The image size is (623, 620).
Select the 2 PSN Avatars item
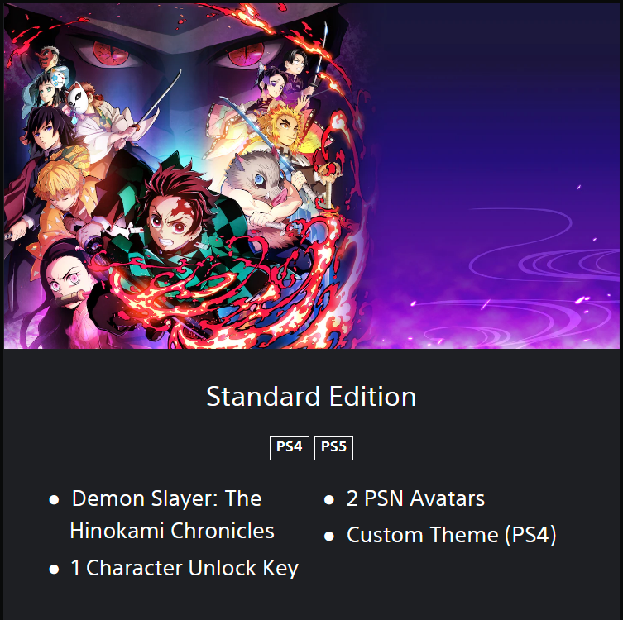coord(415,498)
